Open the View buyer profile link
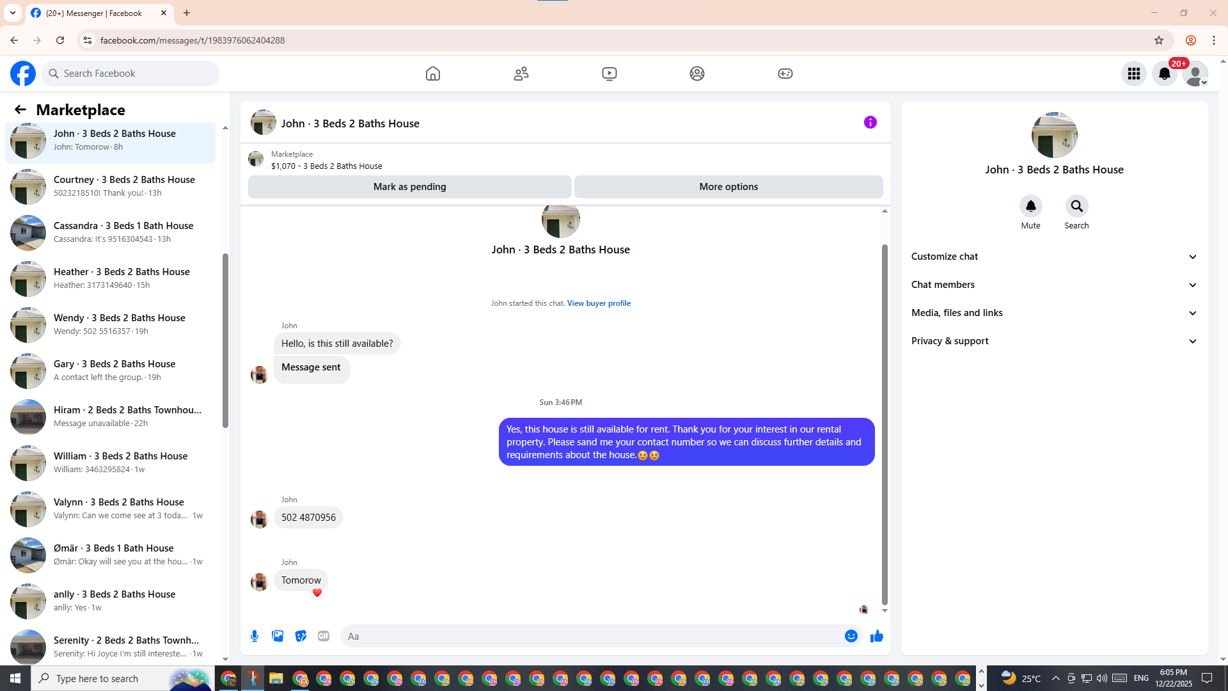 click(x=599, y=303)
